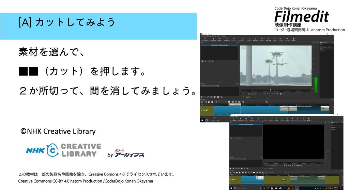
Task: Click Open File icon in upper Shotcut window
Action: pos(205,39)
